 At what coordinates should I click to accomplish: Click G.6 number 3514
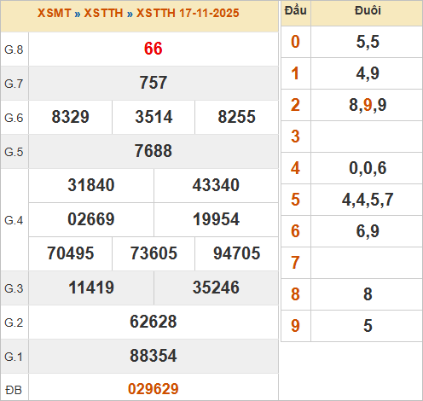point(154,117)
